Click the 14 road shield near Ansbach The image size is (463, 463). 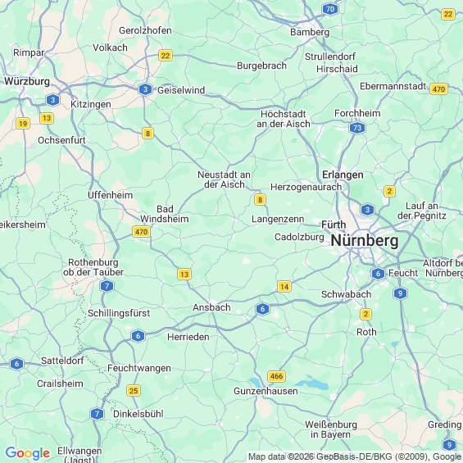coord(284,287)
